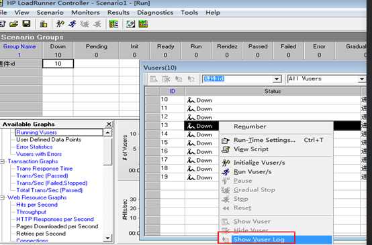
Task: Open the Scenario menu
Action: (x=50, y=13)
